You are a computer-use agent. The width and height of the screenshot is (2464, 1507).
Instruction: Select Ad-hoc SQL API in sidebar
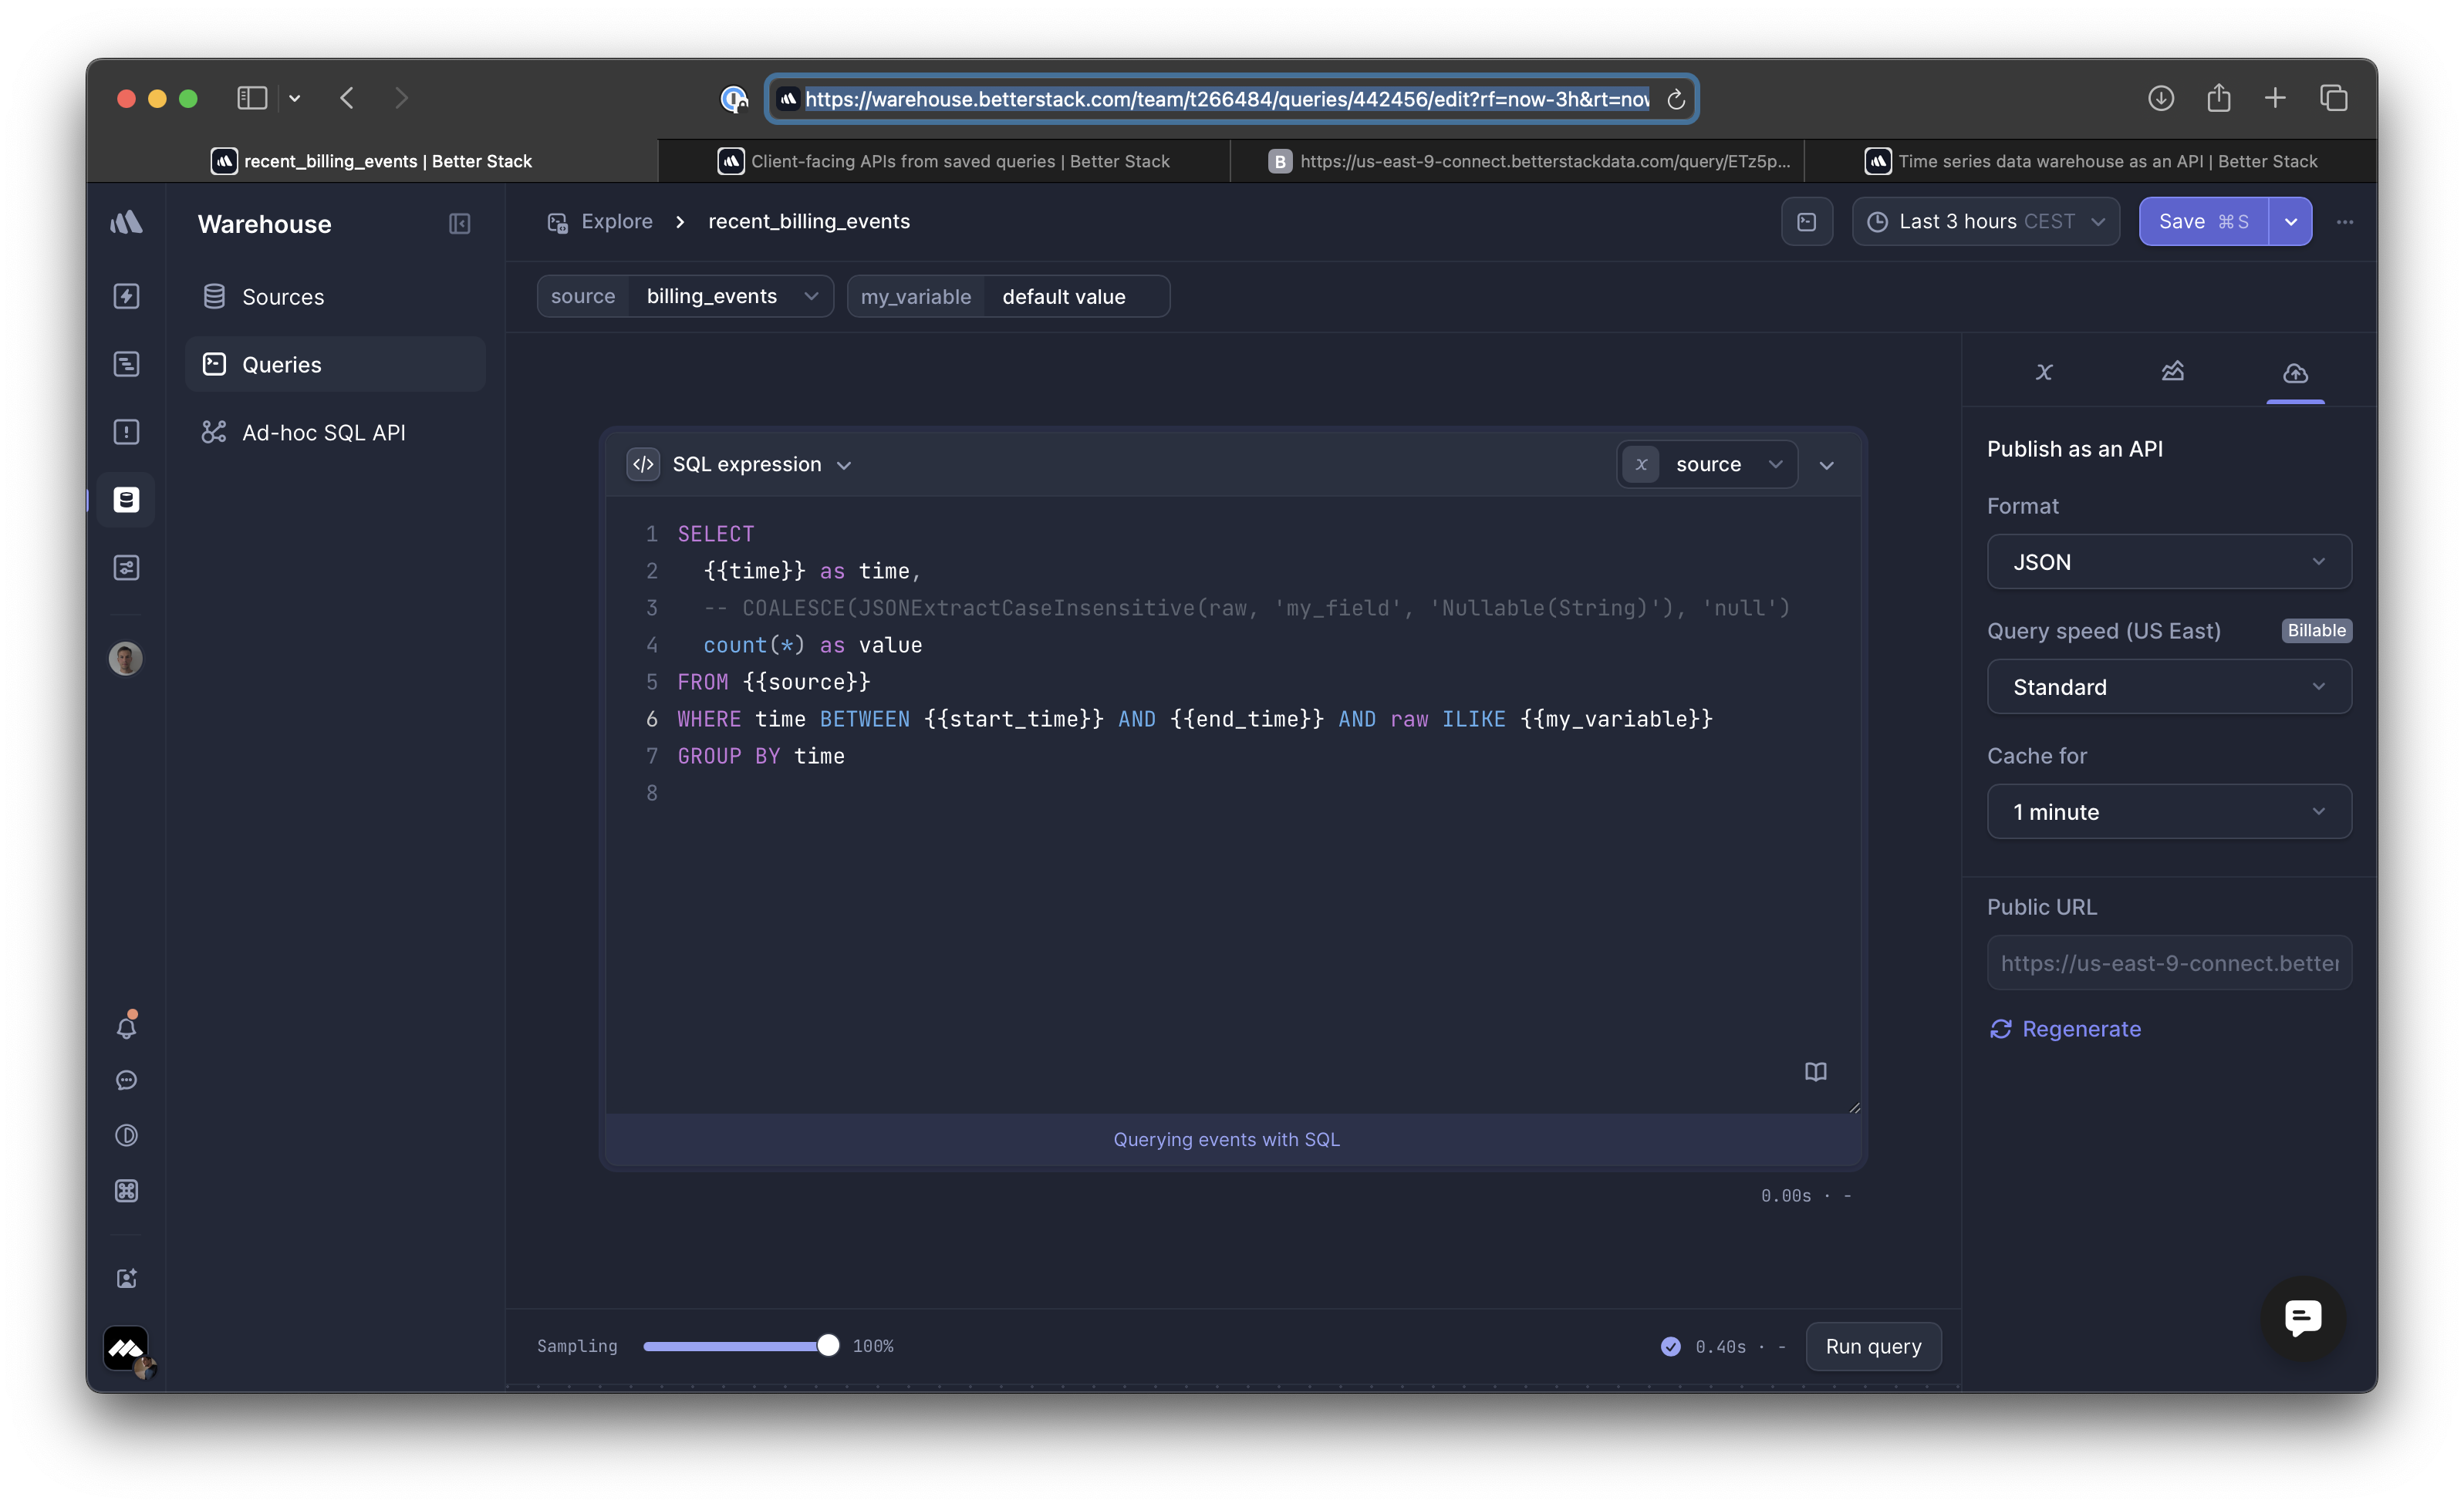click(x=323, y=433)
